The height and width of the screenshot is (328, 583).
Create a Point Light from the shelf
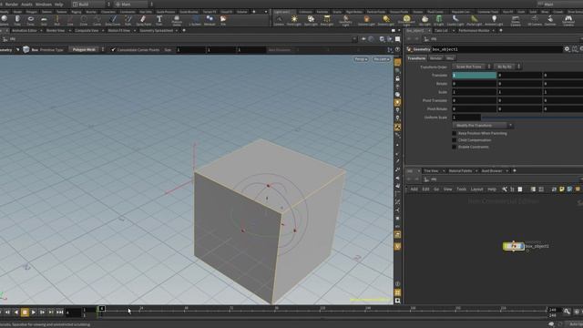point(294,20)
